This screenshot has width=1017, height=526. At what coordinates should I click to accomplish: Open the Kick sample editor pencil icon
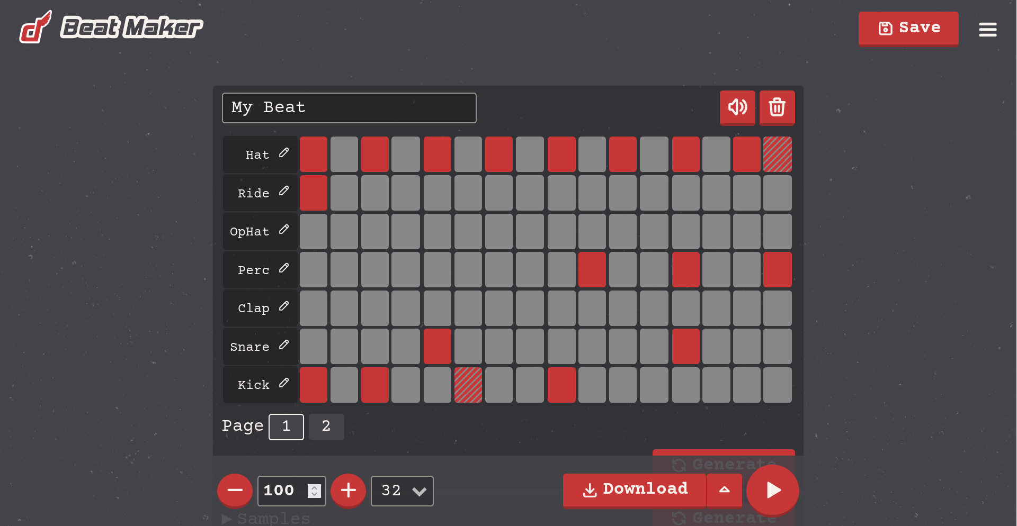tap(284, 384)
